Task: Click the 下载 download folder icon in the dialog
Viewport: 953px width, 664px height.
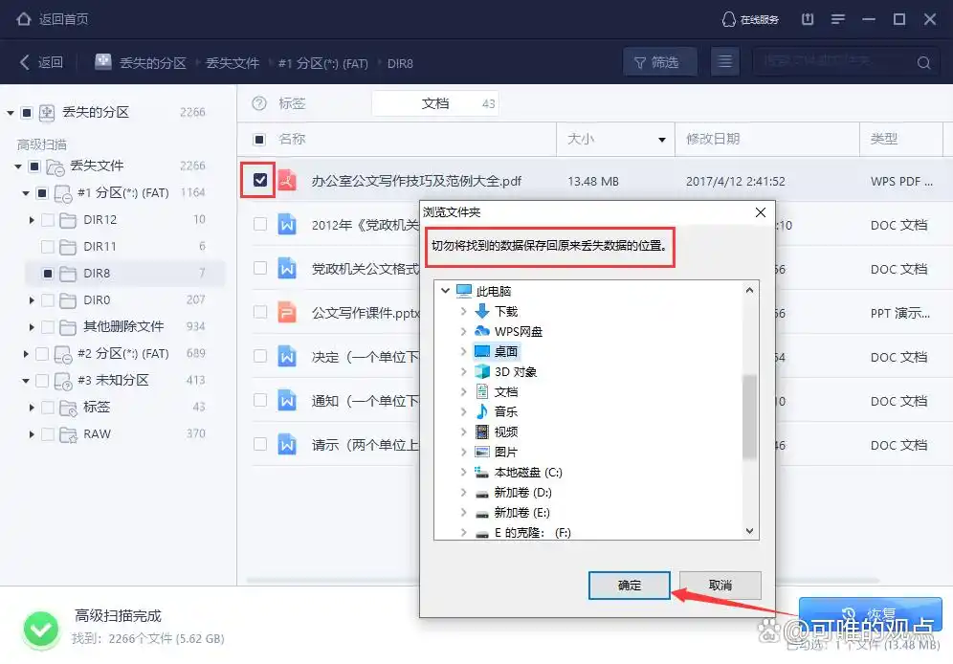Action: coord(482,311)
